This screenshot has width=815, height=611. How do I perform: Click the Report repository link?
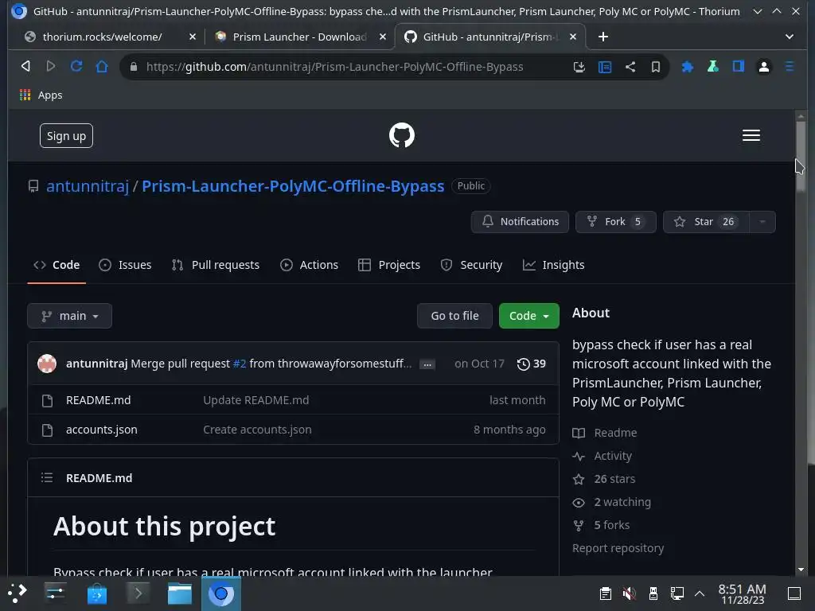[x=618, y=548]
